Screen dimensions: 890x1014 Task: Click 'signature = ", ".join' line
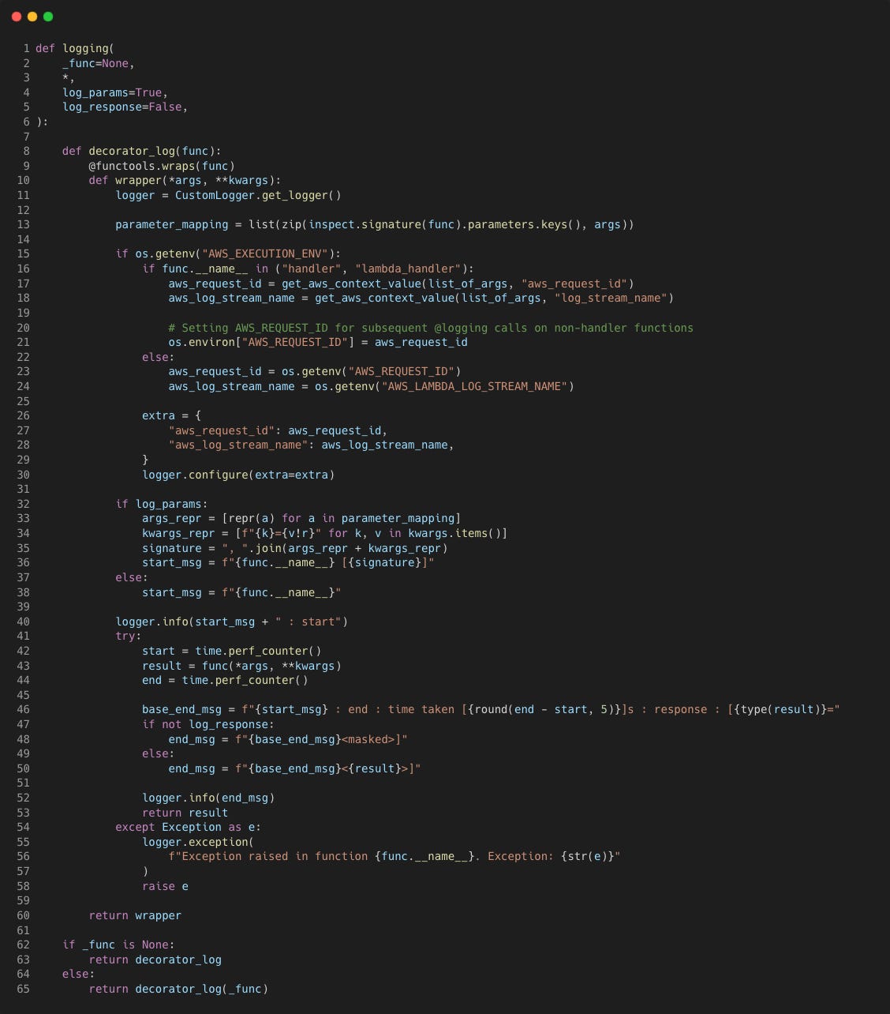point(294,548)
